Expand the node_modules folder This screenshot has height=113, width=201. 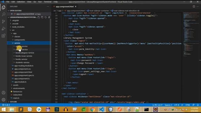[18, 27]
